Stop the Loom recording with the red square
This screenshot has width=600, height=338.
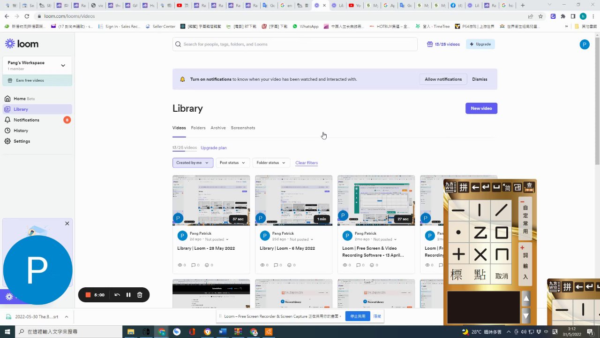point(88,295)
